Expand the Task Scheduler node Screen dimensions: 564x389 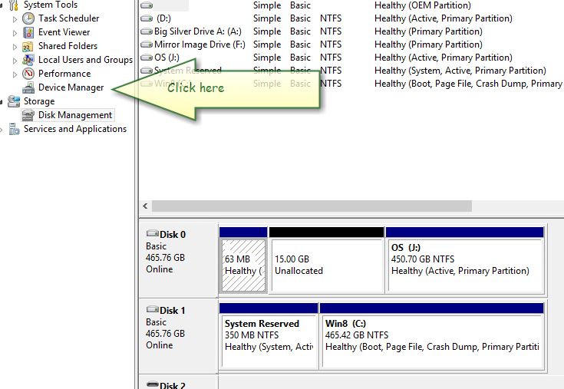pos(15,19)
